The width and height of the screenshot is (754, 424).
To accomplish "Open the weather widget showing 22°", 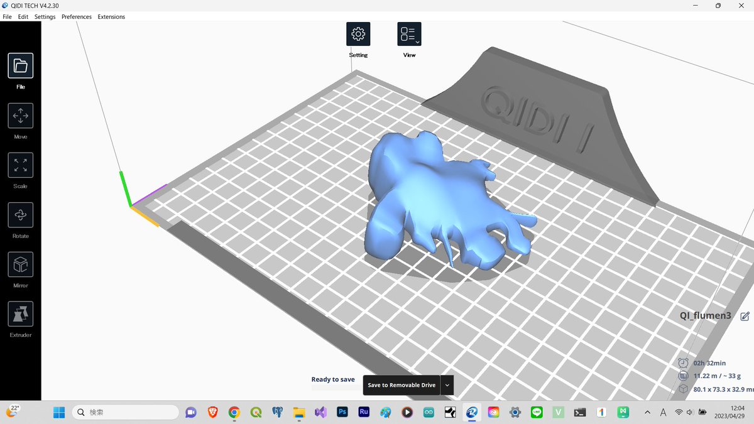I will point(13,411).
